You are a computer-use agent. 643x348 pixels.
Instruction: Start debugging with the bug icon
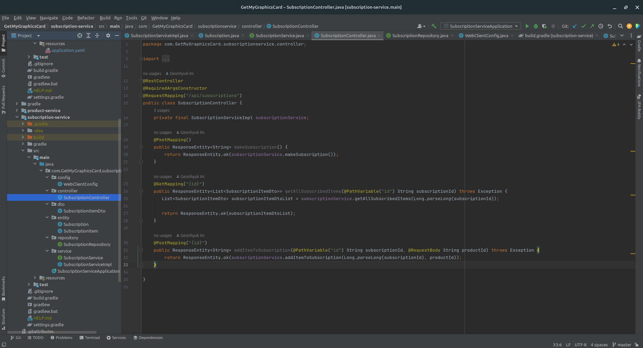[x=536, y=26]
